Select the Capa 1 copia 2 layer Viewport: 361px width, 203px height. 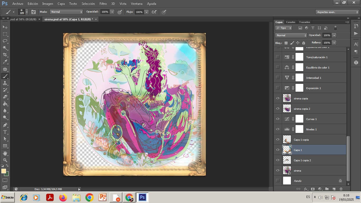[310, 160]
